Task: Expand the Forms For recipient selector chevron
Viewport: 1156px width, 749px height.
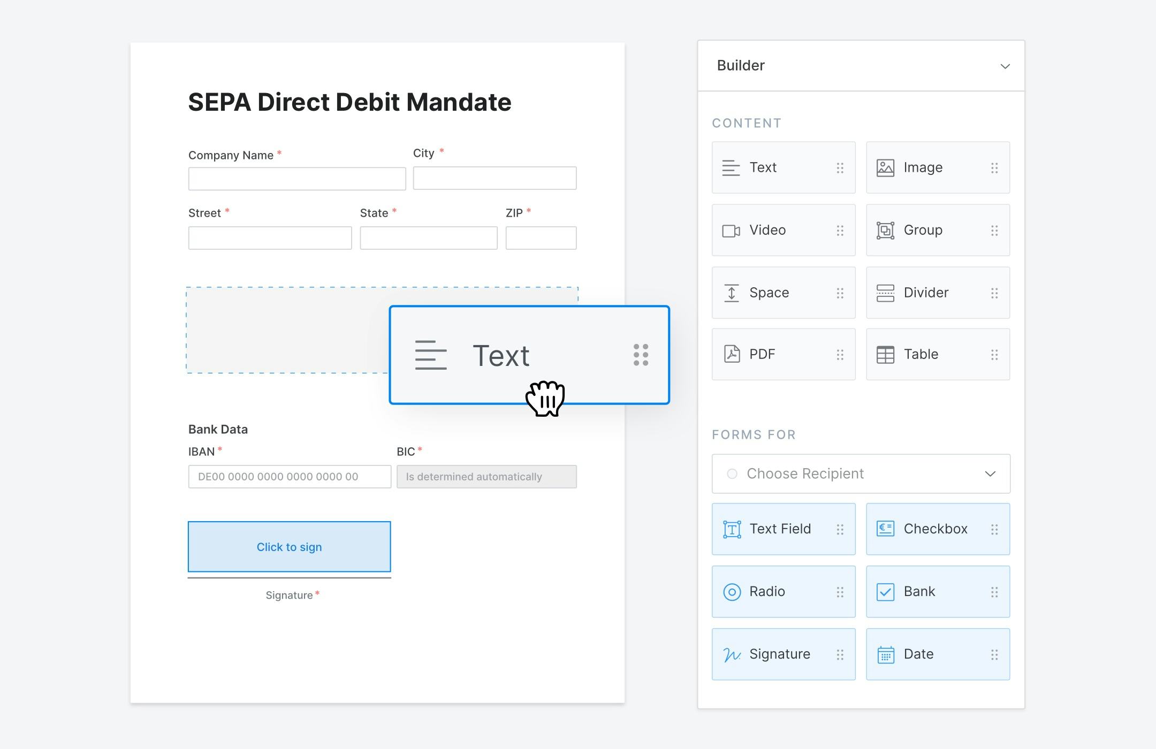Action: tap(991, 473)
